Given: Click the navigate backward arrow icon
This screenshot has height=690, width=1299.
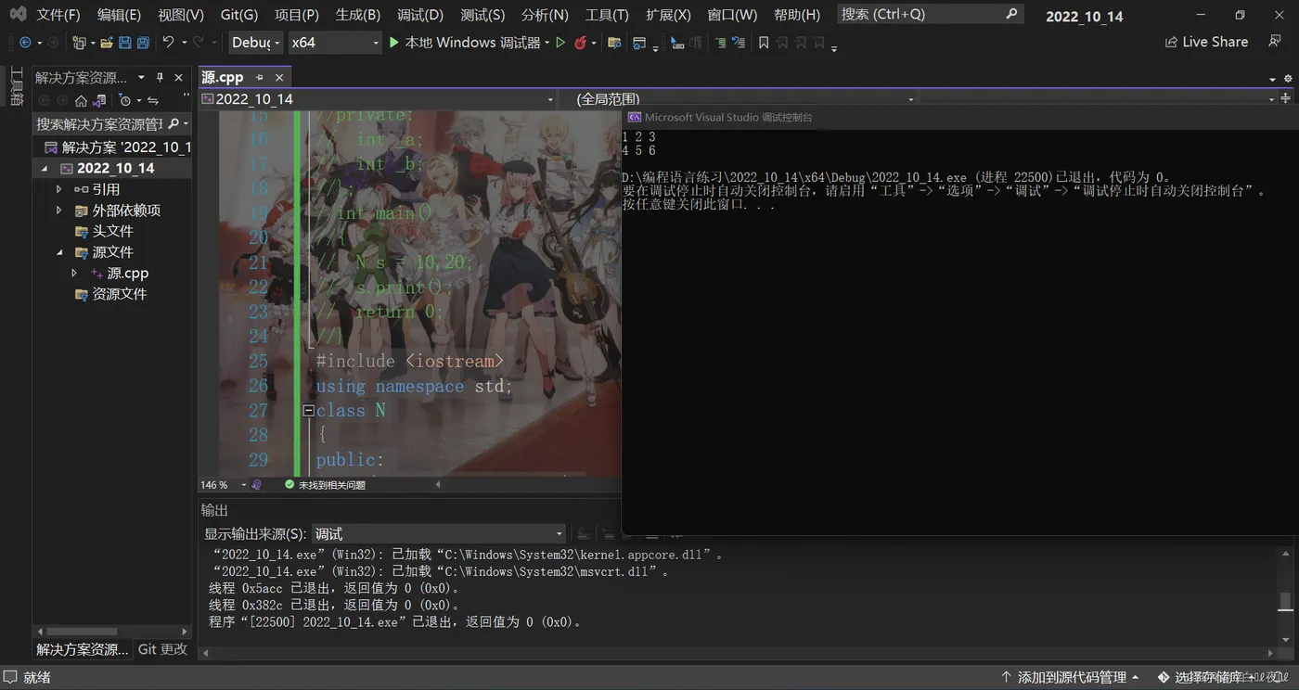Looking at the screenshot, I should point(25,43).
